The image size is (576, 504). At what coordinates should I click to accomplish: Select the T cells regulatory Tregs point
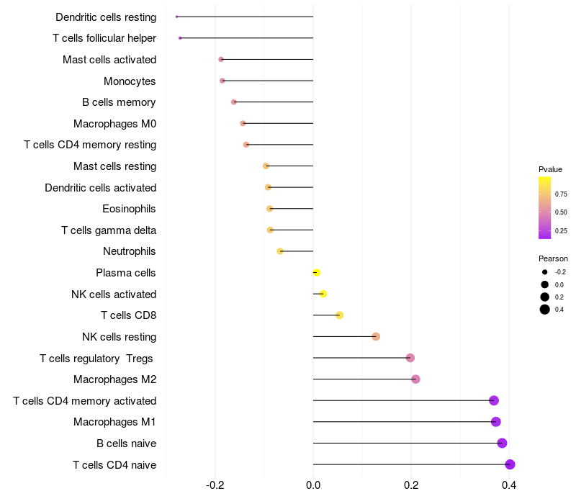[410, 358]
